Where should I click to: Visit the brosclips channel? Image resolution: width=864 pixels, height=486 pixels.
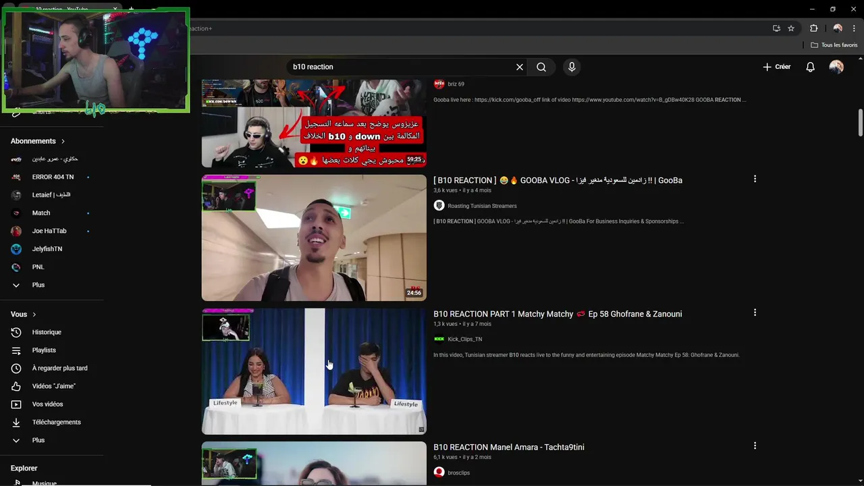459,473
